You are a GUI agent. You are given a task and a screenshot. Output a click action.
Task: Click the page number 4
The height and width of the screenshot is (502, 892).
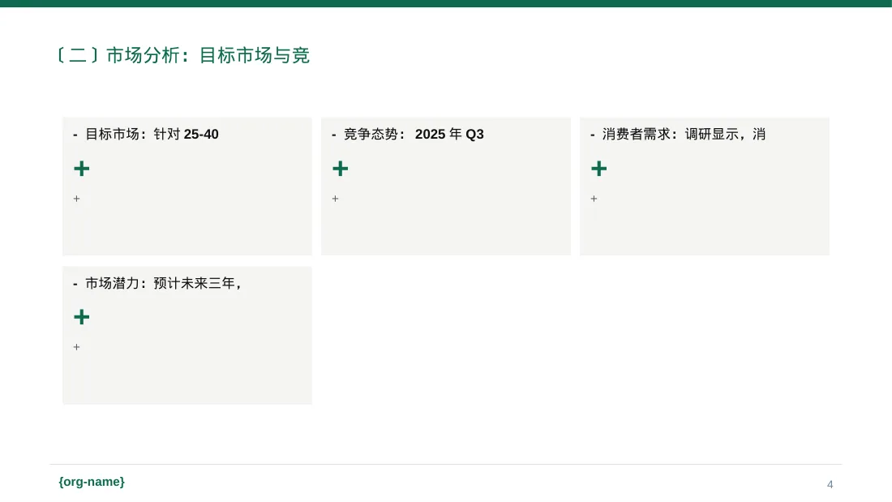pyautogui.click(x=830, y=484)
